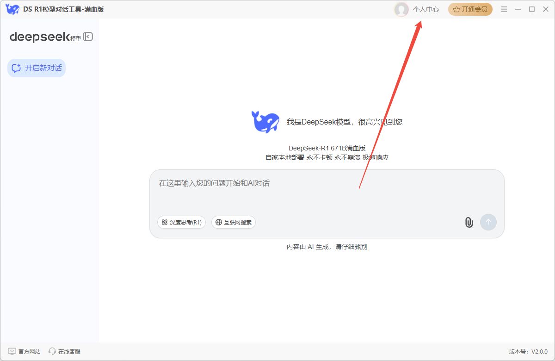Contact 在线客服 online support

point(64,352)
